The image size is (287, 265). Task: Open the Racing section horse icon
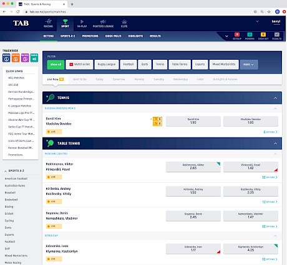pos(48,21)
